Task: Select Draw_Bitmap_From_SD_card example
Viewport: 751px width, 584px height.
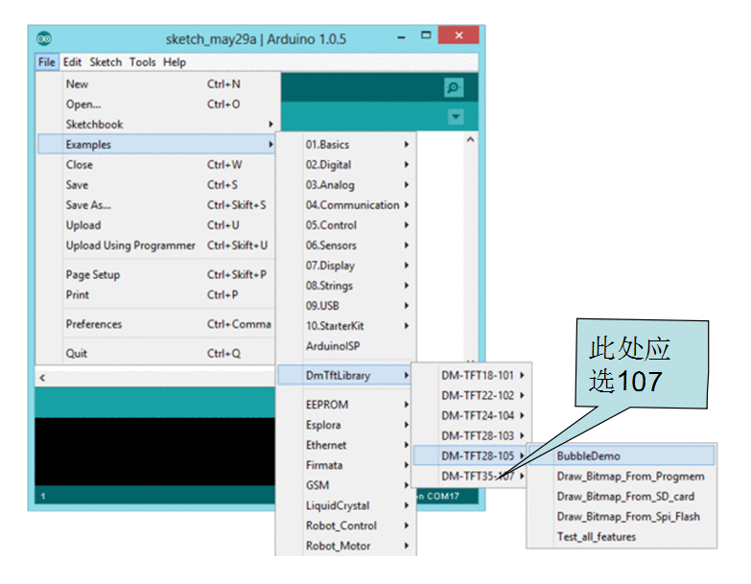Action: click(x=622, y=497)
